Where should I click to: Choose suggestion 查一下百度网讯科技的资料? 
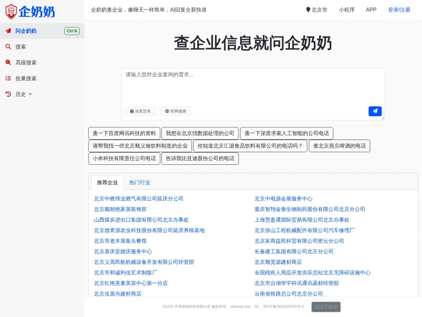click(124, 133)
